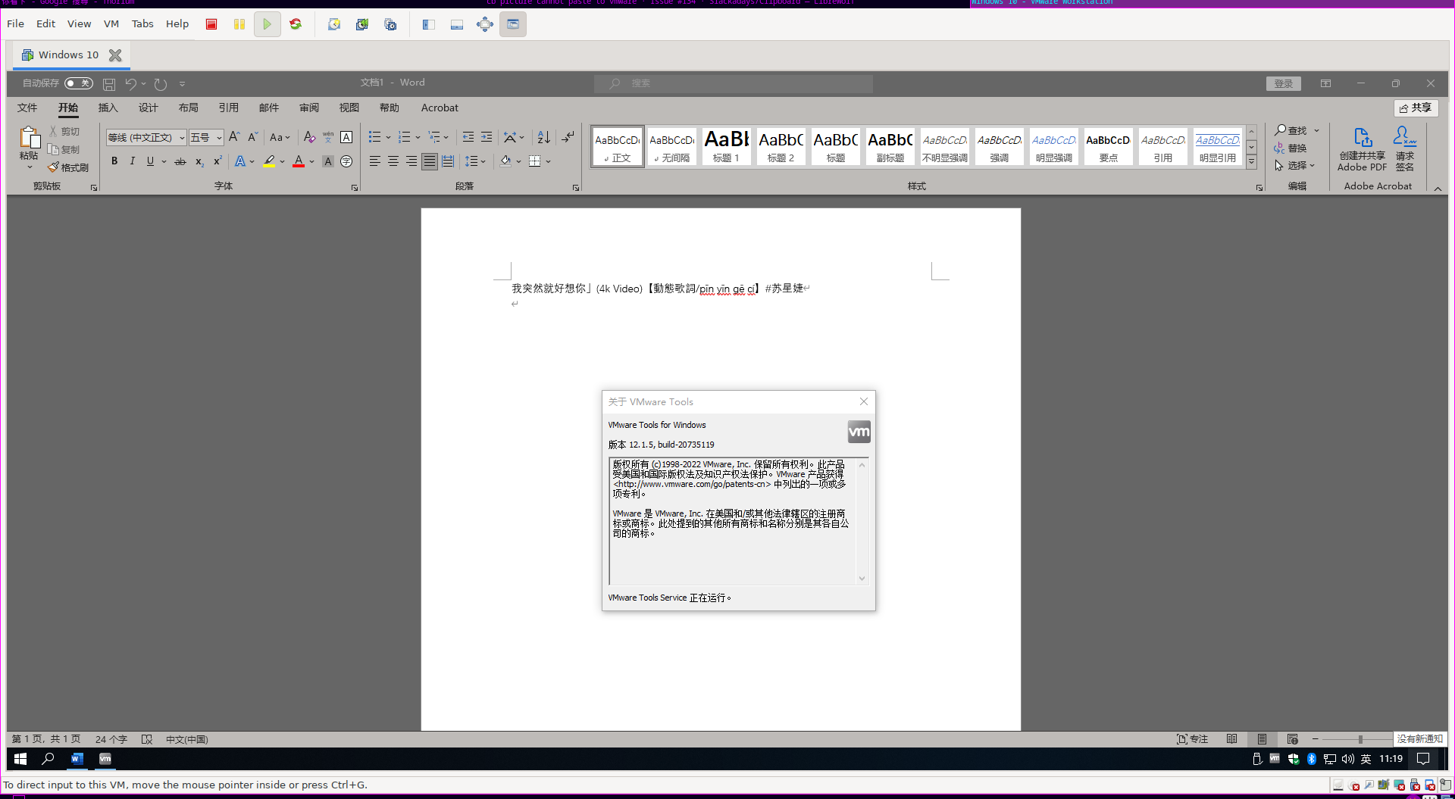Viewport: 1455px width, 799px height.
Task: Click the 共享 share button
Action: pyautogui.click(x=1416, y=108)
